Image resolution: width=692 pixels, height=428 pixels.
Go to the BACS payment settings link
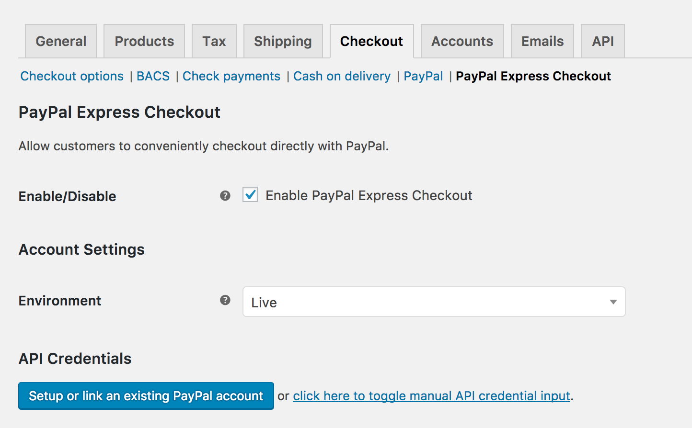[x=153, y=76]
